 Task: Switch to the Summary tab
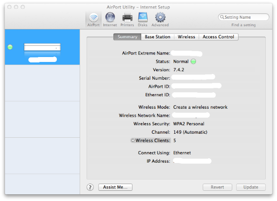tap(128, 37)
